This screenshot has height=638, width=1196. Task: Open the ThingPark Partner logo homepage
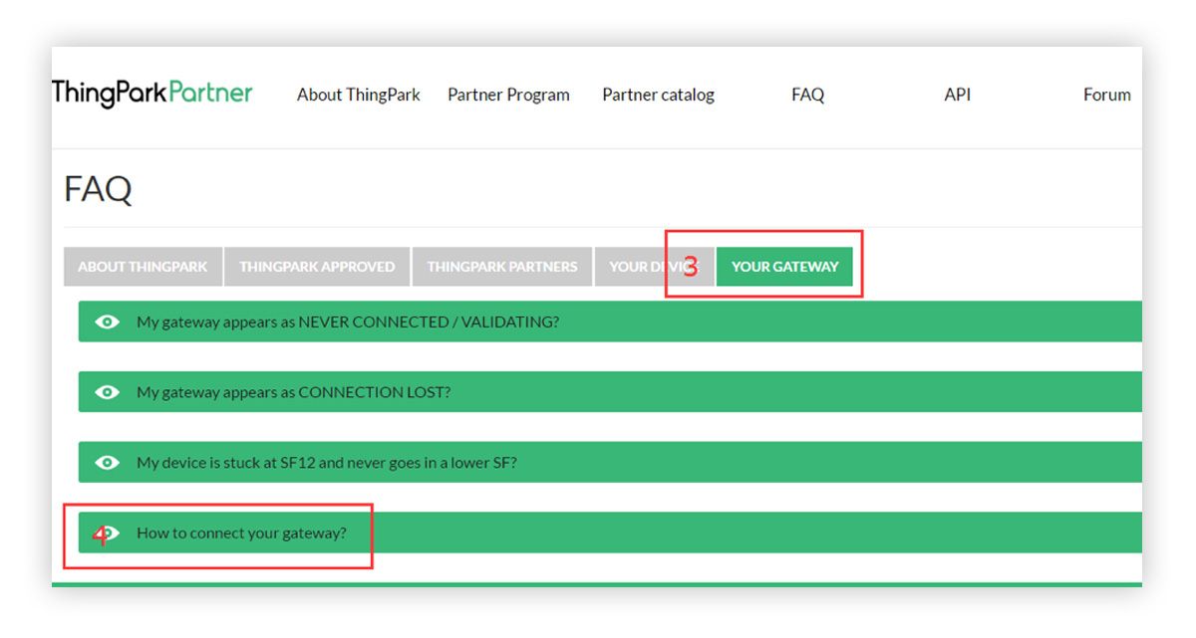(x=151, y=95)
